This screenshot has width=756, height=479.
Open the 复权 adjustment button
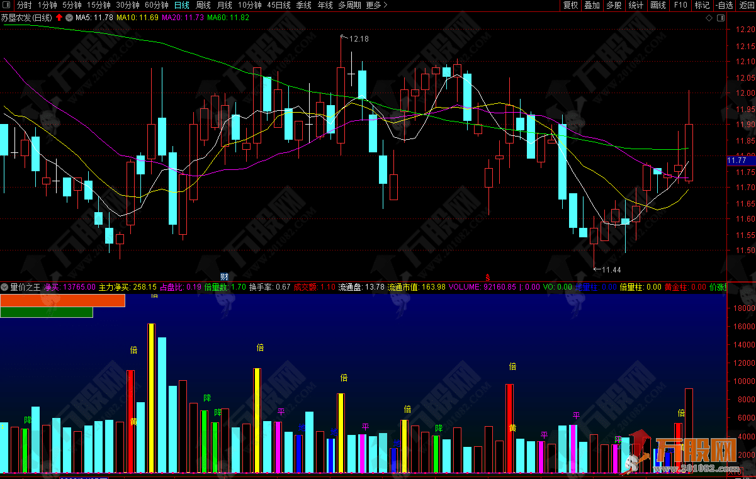(x=570, y=5)
